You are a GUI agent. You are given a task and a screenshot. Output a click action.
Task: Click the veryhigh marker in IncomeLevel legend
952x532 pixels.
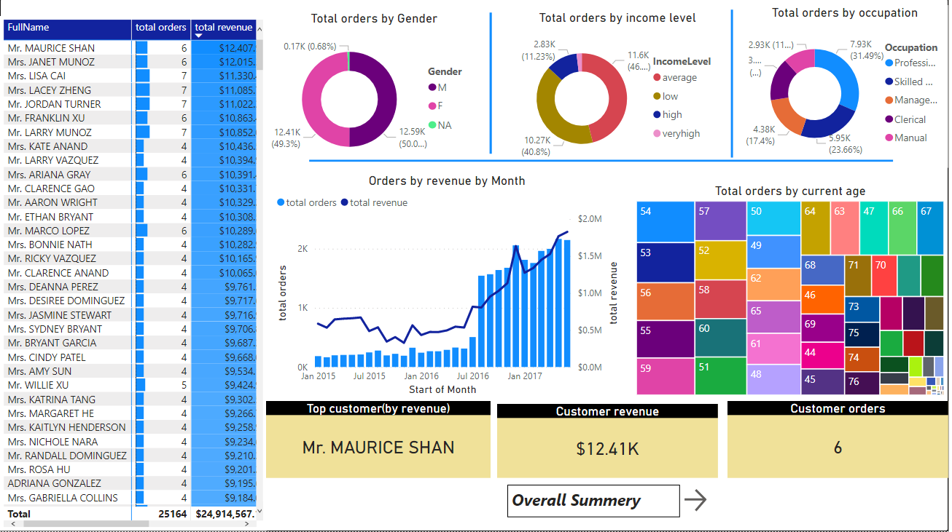[x=658, y=132]
